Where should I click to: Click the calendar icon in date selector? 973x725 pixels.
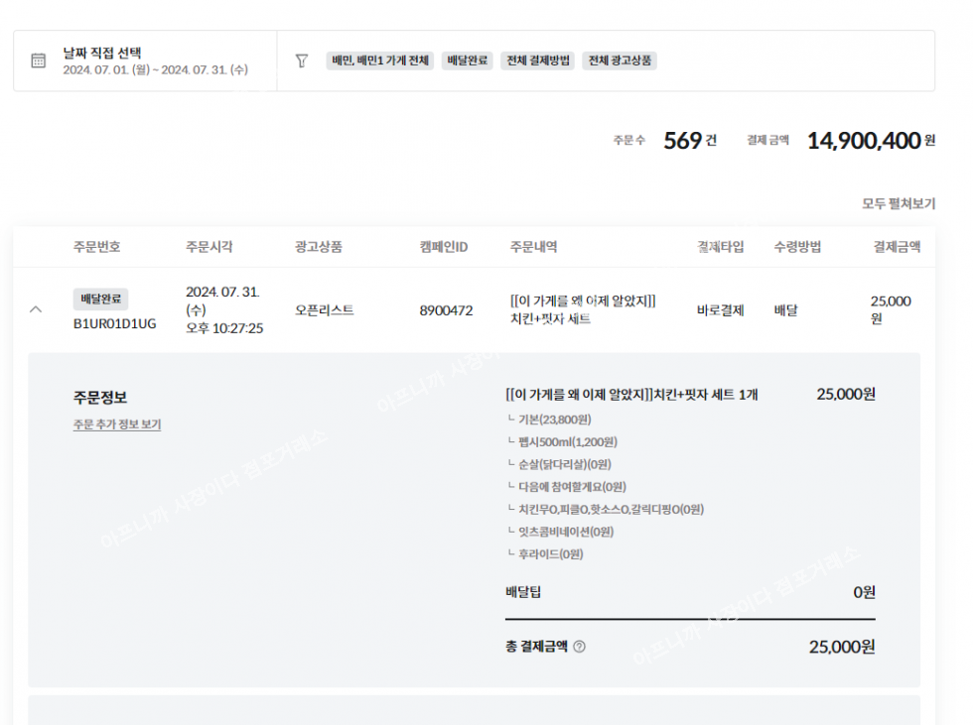coord(38,60)
